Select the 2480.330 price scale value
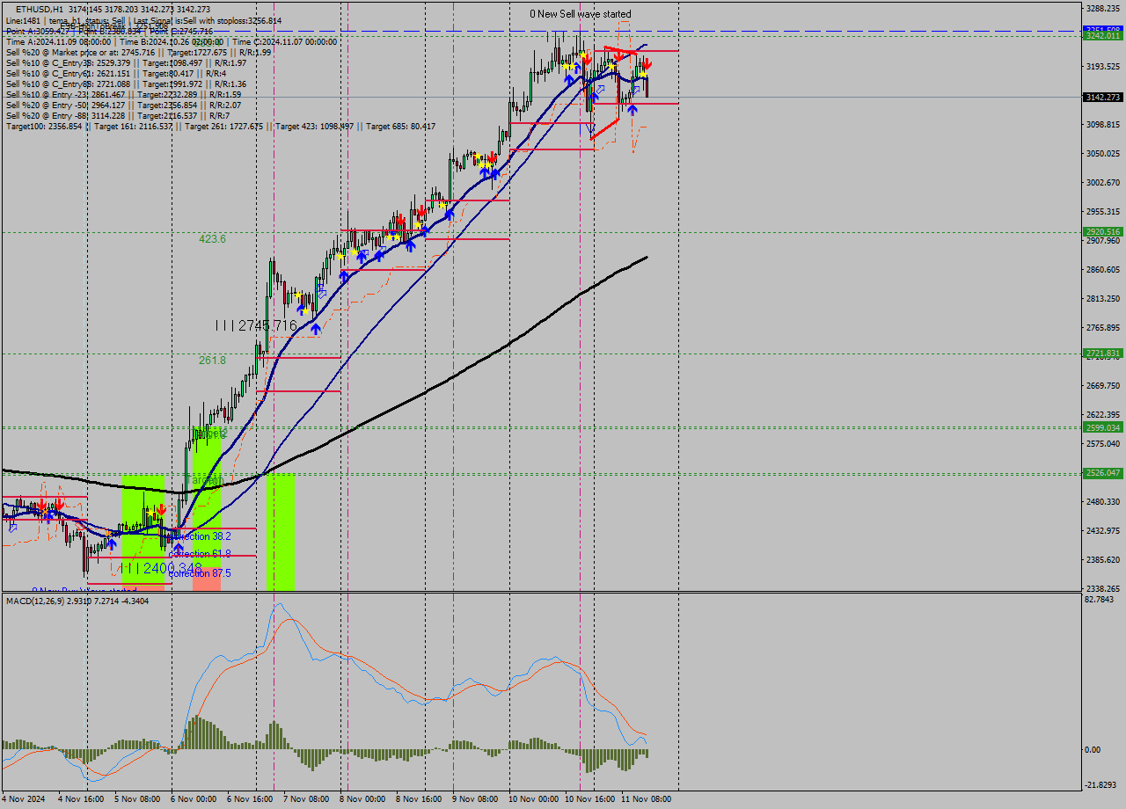The image size is (1126, 809). click(x=1103, y=502)
